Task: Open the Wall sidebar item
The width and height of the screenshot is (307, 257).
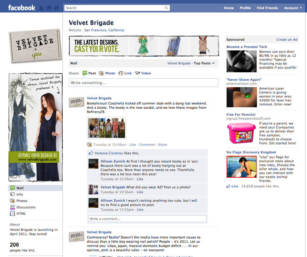Action: click(x=35, y=188)
